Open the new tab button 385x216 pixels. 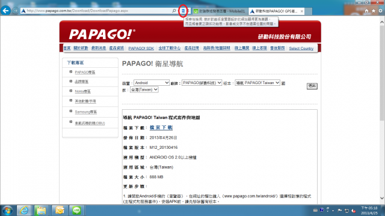point(309,11)
